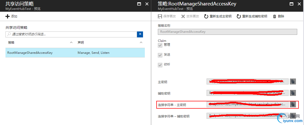The width and height of the screenshot is (304, 125).
Task: Regenerate primary key via 重新生成主密钥
Action: pyautogui.click(x=218, y=16)
